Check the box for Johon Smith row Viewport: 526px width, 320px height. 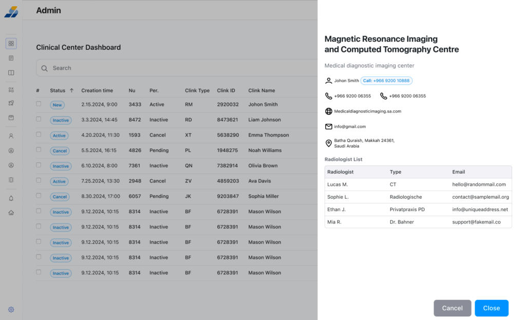[39, 104]
